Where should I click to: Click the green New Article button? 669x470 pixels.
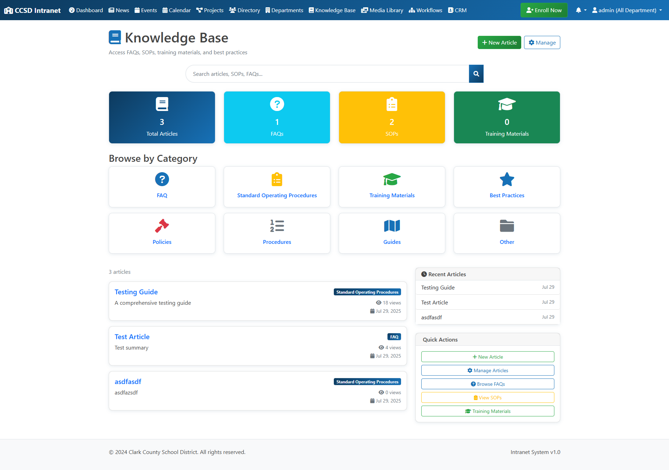pyautogui.click(x=499, y=42)
